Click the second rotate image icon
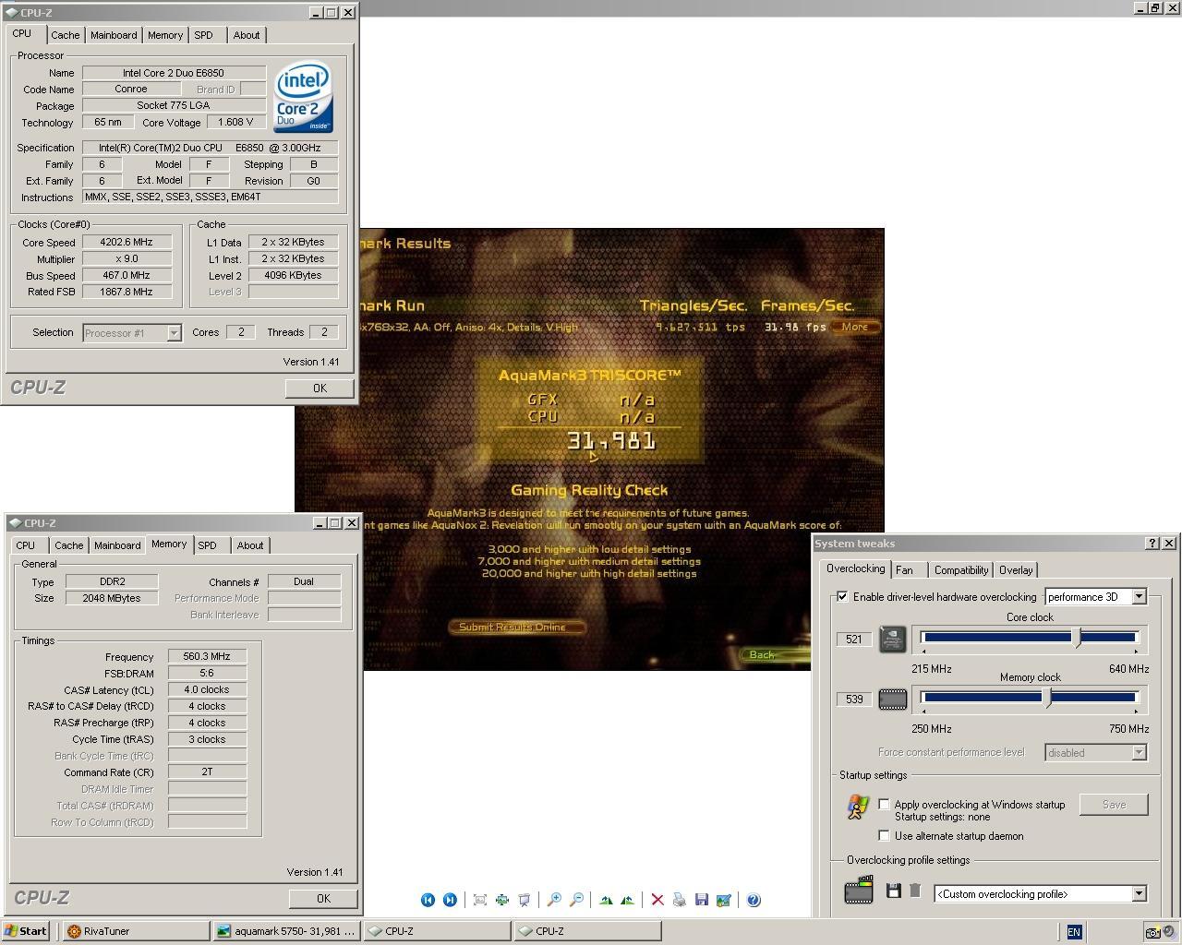 (628, 900)
